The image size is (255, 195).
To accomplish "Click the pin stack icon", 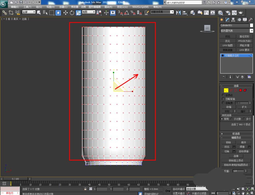I will coord(224,77).
